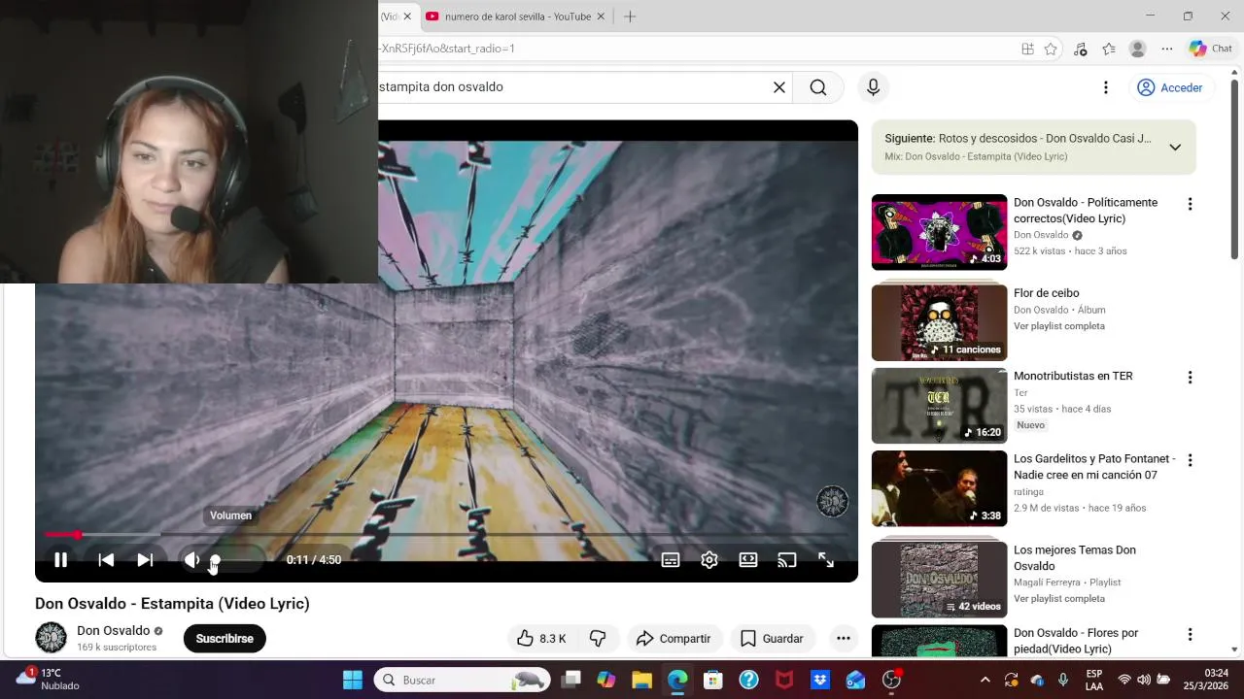The height and width of the screenshot is (699, 1244).
Task: Close the numero de karol sevilla tab
Action: [601, 17]
